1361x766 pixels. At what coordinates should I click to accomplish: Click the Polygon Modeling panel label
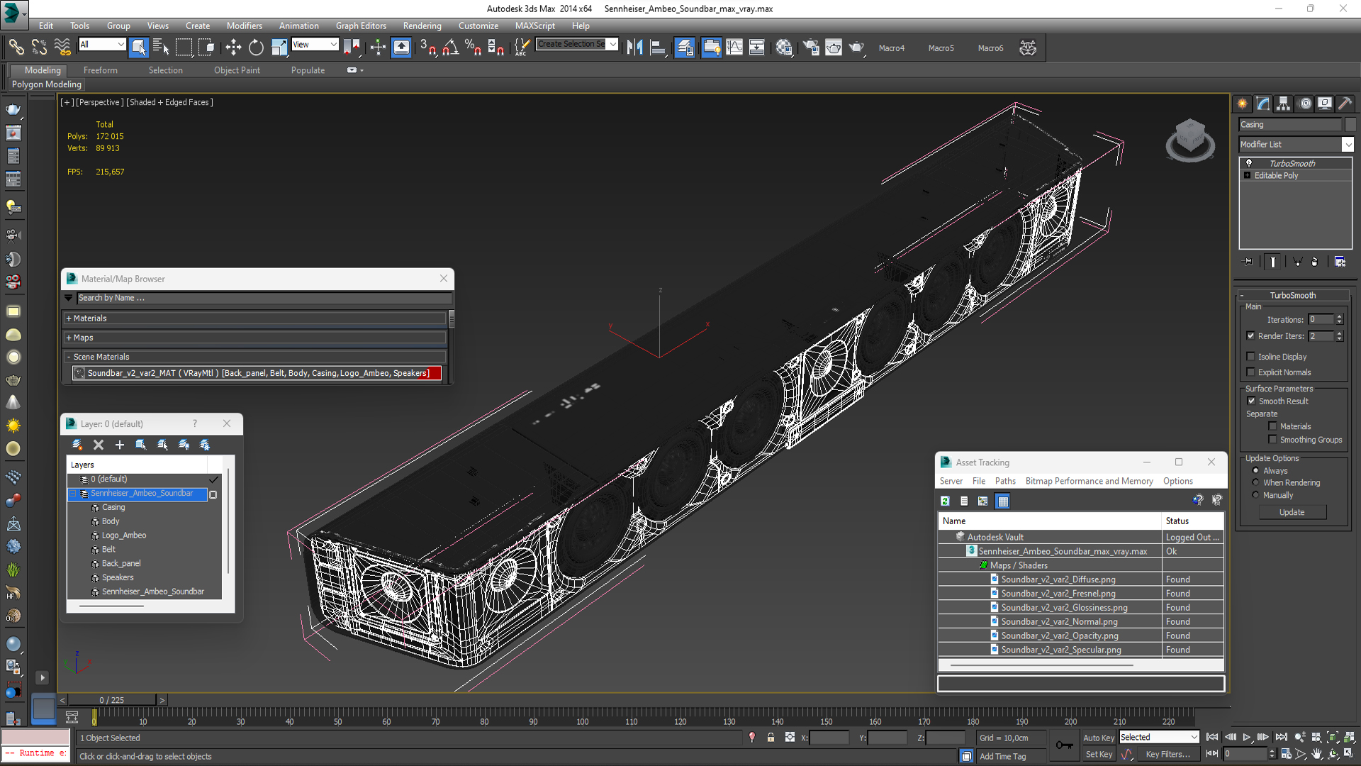47,84
